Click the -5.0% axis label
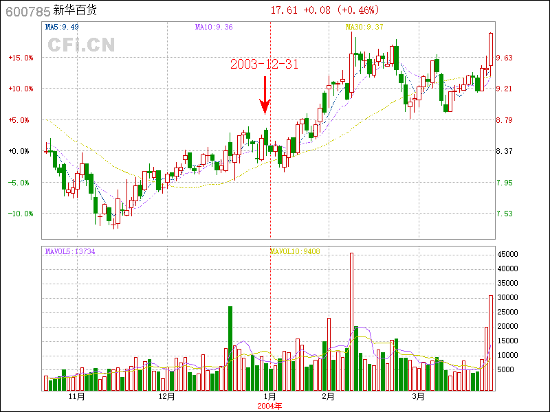This screenshot has height=412, width=550. [19, 183]
